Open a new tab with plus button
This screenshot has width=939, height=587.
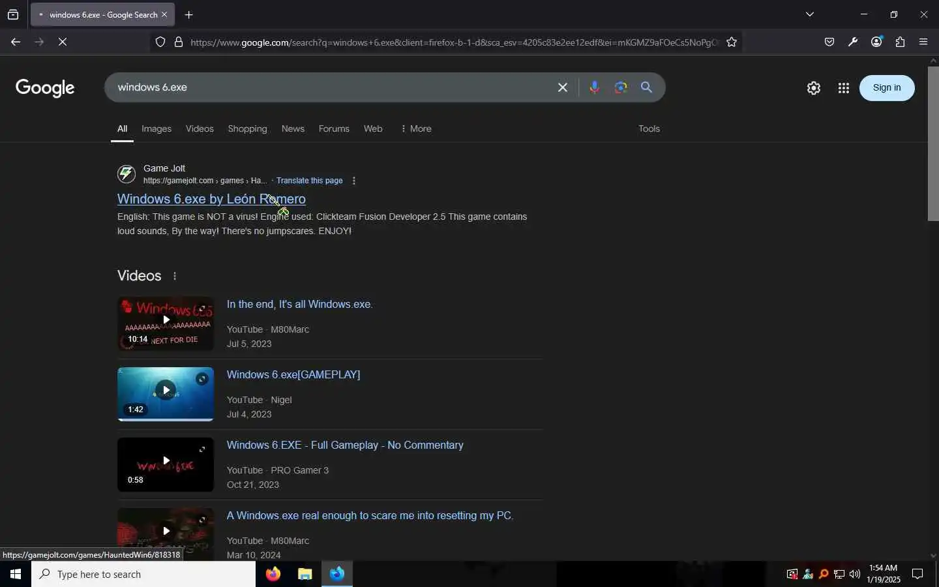click(x=189, y=14)
